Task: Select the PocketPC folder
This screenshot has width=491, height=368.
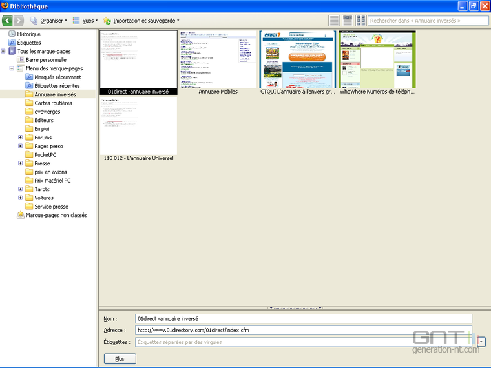Action: point(41,154)
